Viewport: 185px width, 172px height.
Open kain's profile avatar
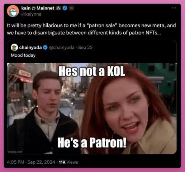coord(13,11)
